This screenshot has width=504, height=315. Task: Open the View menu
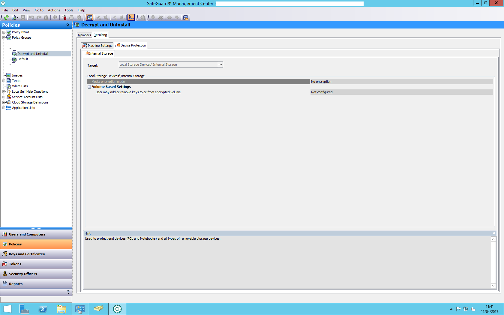[x=26, y=10]
